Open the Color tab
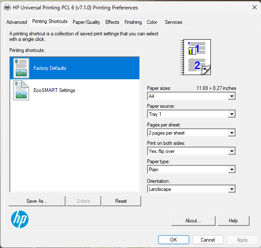The width and height of the screenshot is (261, 248). [152, 22]
